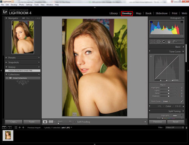Select the Graduated Filter tool icon

169,42
